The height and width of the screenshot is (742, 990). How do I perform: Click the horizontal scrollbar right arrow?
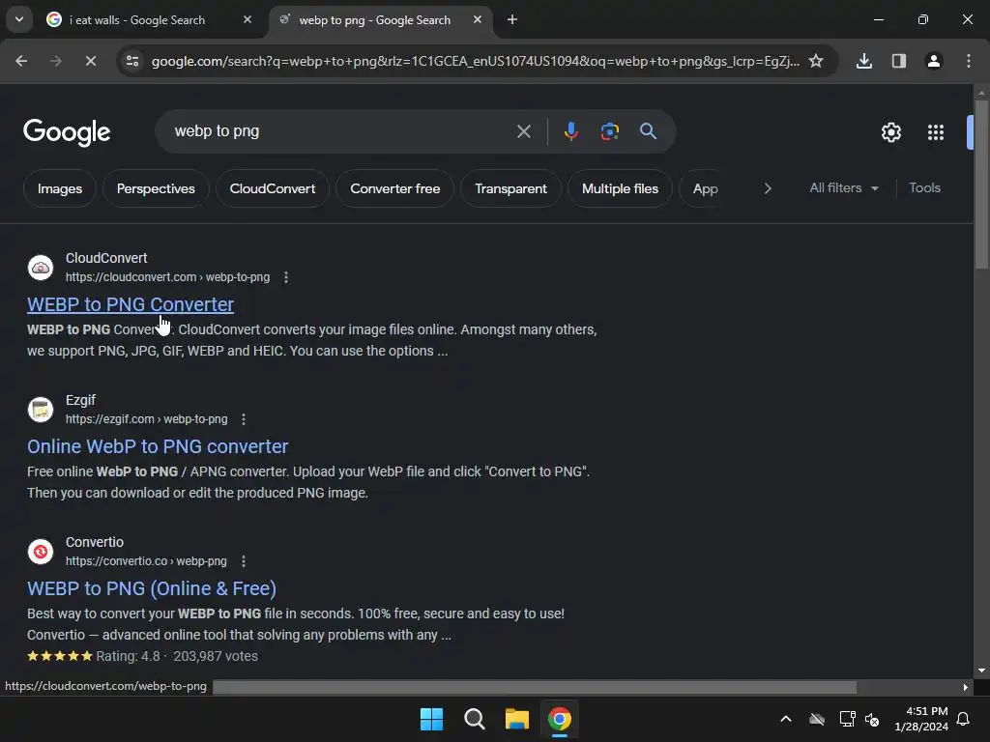pos(966,687)
